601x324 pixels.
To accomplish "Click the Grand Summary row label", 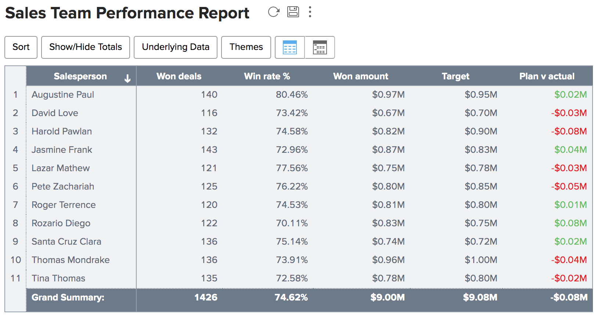I will click(x=68, y=298).
